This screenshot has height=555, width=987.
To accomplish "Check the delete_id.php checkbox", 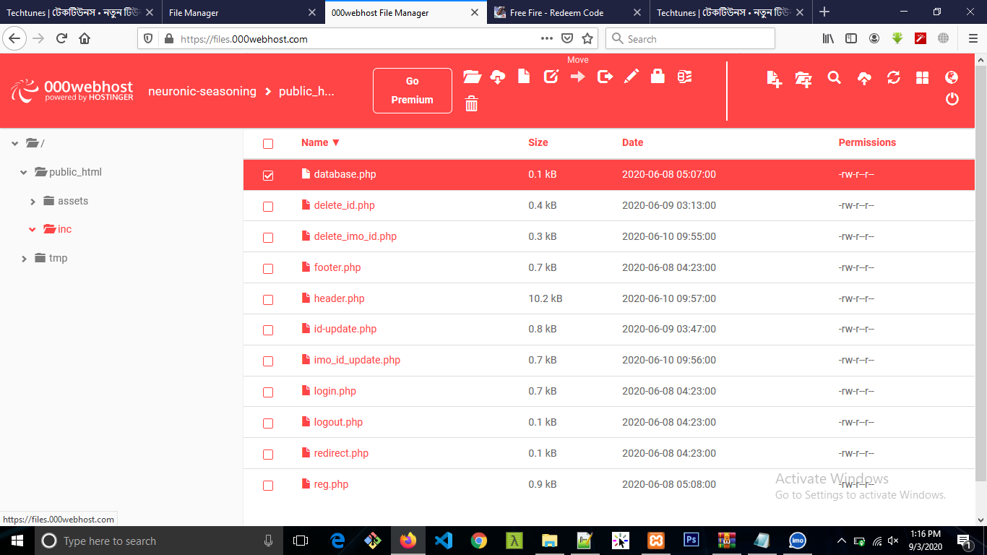I will [268, 207].
